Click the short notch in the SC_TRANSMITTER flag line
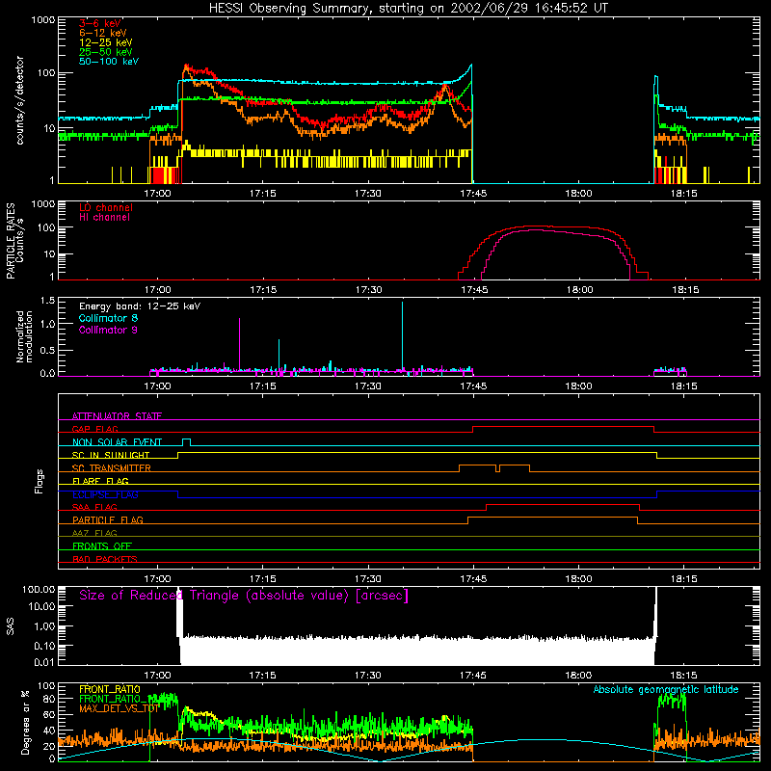 pos(497,468)
